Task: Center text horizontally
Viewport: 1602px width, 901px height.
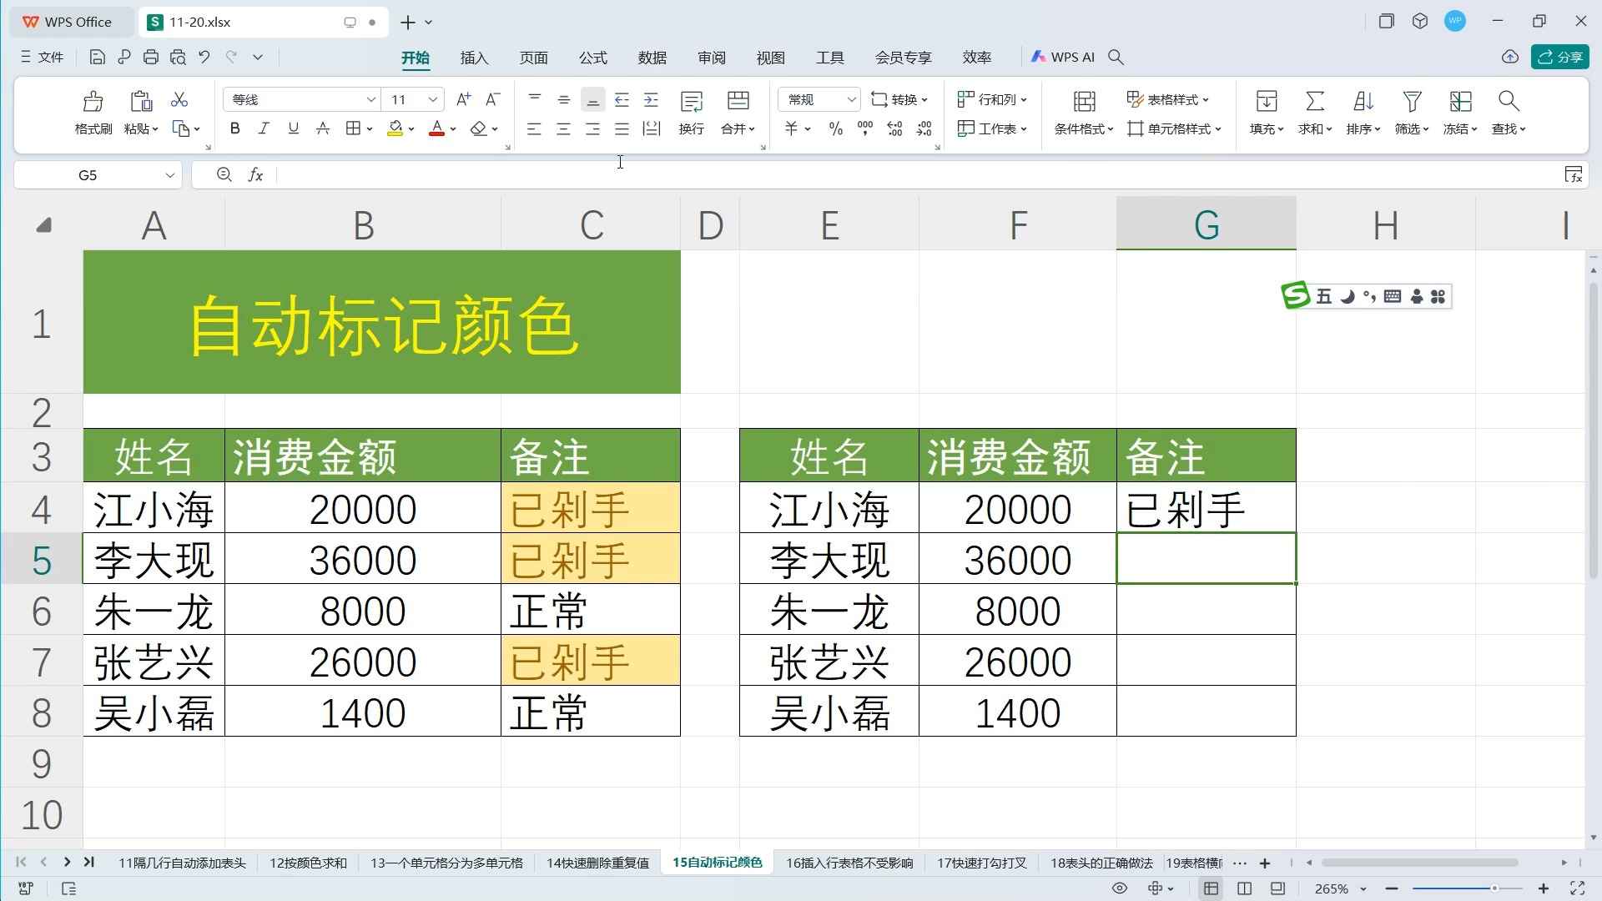Action: pyautogui.click(x=563, y=128)
